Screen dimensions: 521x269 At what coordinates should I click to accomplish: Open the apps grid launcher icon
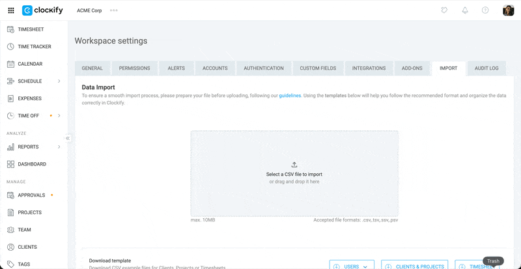point(10,10)
